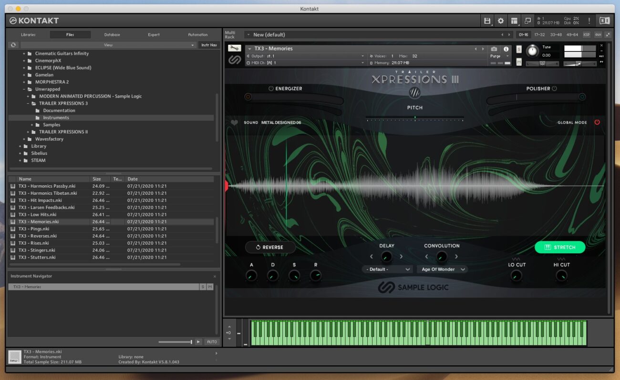Click the workspace layout icon
This screenshot has height=380, width=620.
click(x=514, y=21)
